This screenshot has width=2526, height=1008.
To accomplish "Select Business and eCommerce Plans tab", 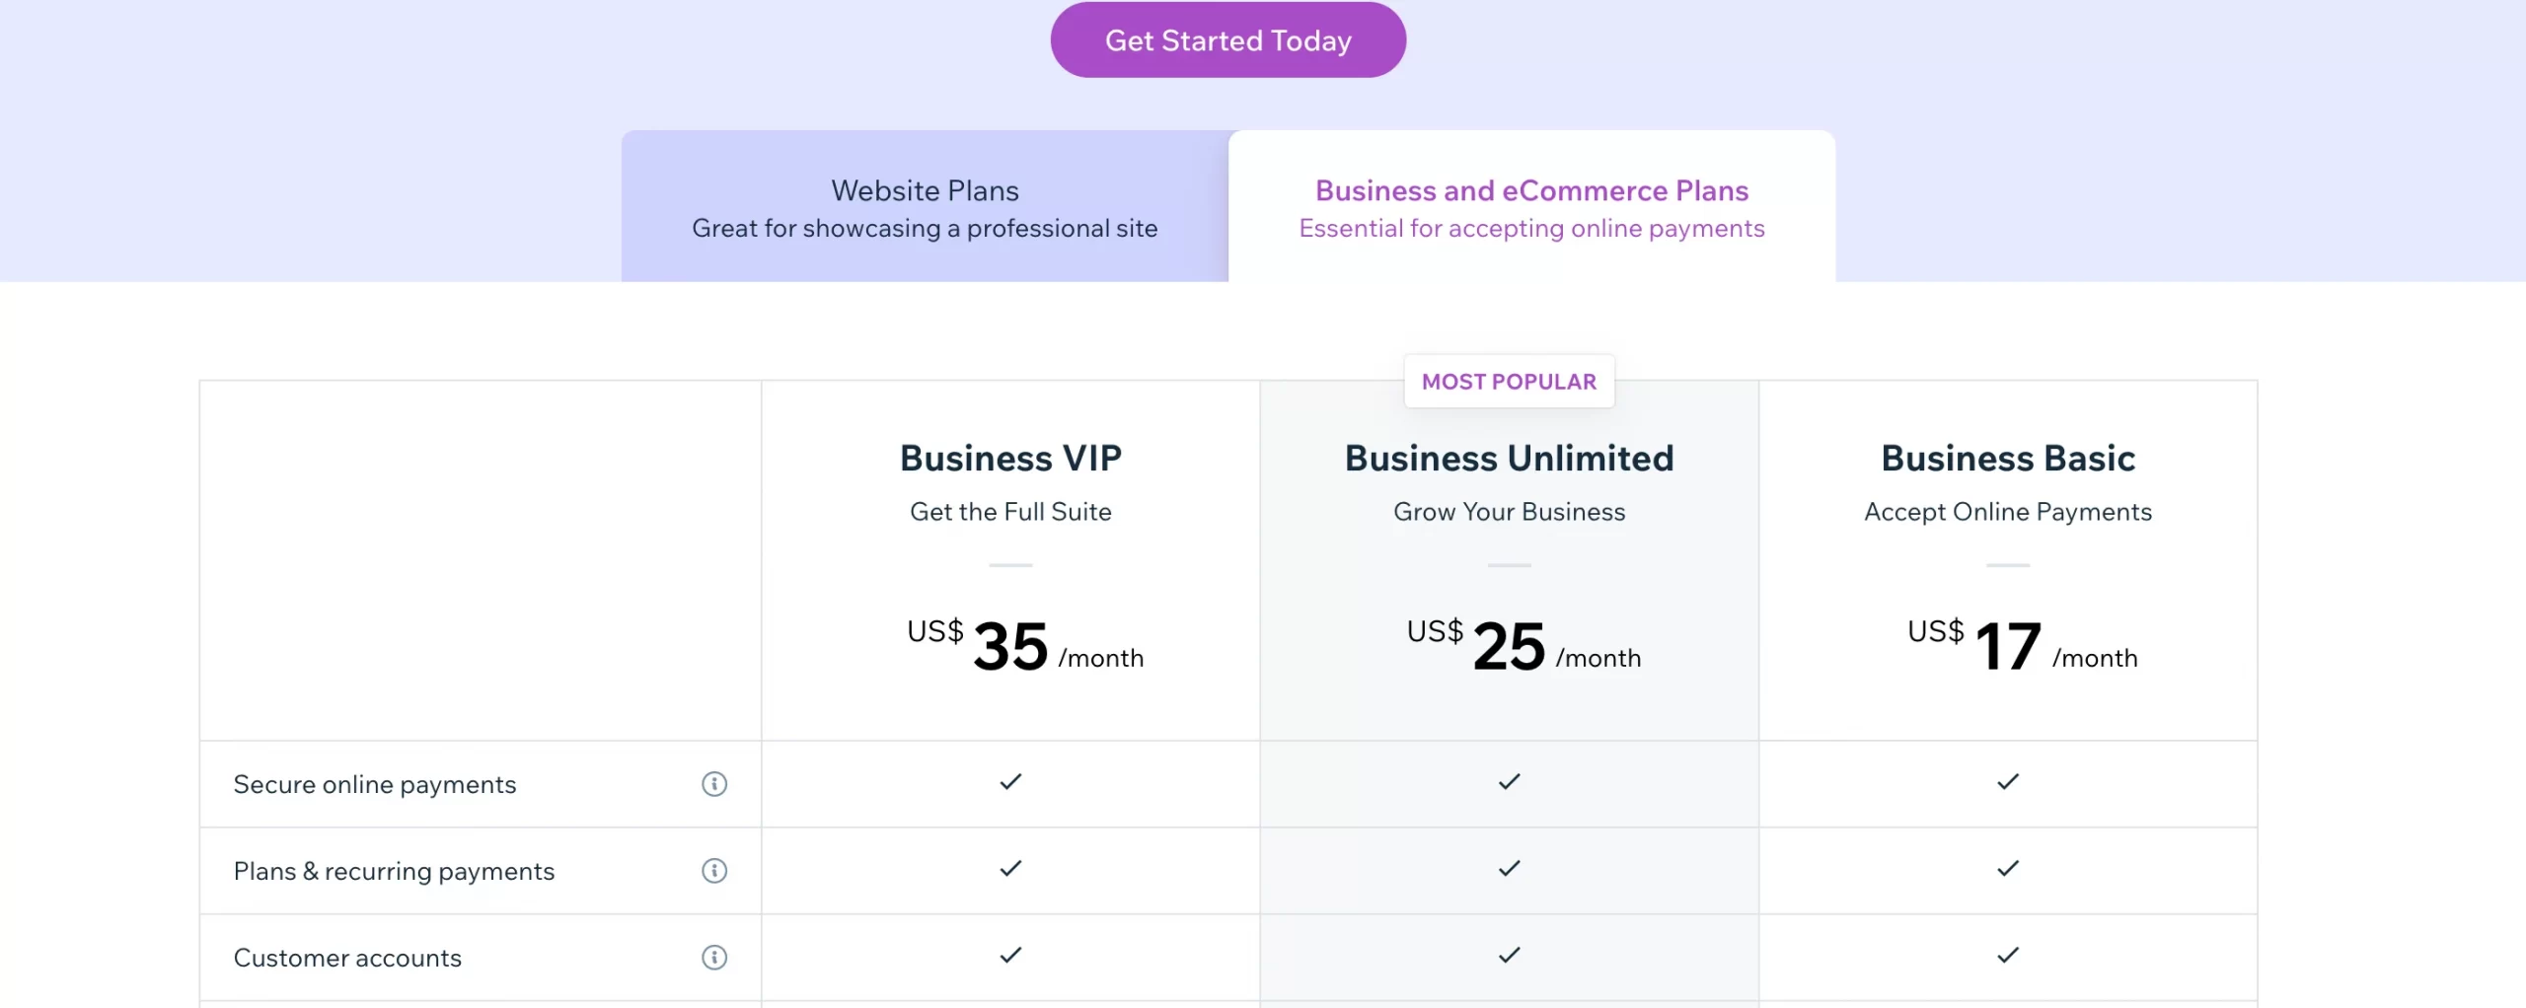I will click(1531, 207).
